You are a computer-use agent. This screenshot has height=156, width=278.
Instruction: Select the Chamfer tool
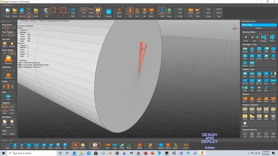pyautogui.click(x=259, y=56)
